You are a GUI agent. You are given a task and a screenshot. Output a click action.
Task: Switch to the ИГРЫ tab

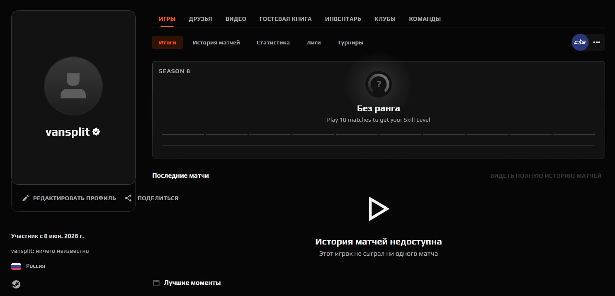coord(167,19)
